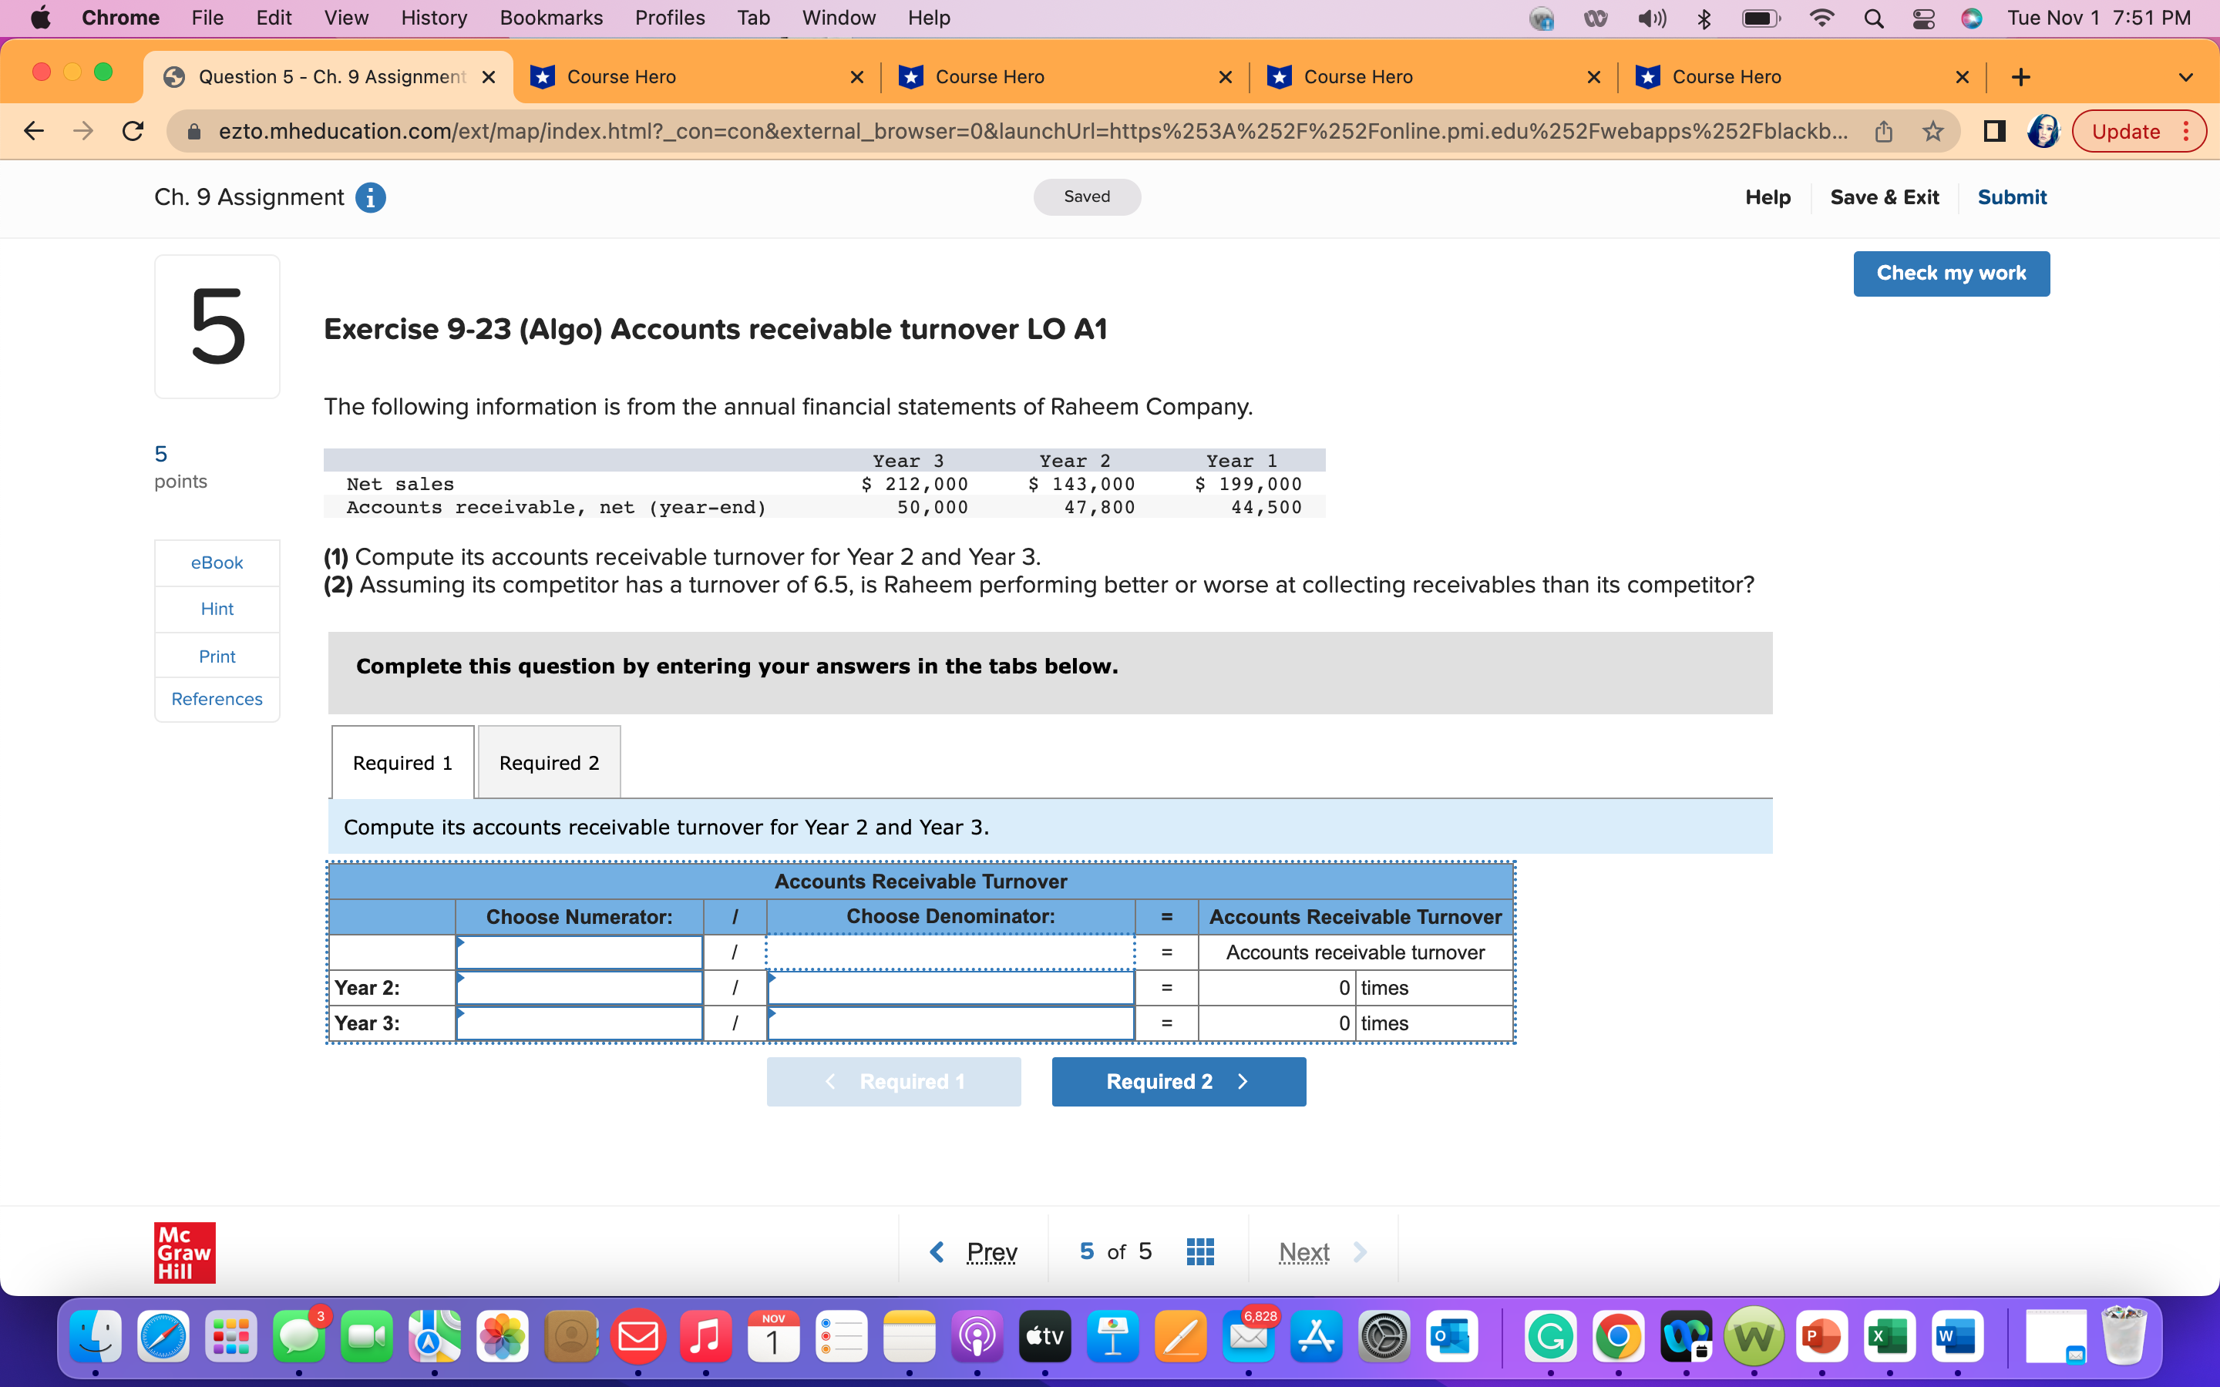Click the assignment info icon
Screen dimensions: 2220x1387
pos(370,197)
